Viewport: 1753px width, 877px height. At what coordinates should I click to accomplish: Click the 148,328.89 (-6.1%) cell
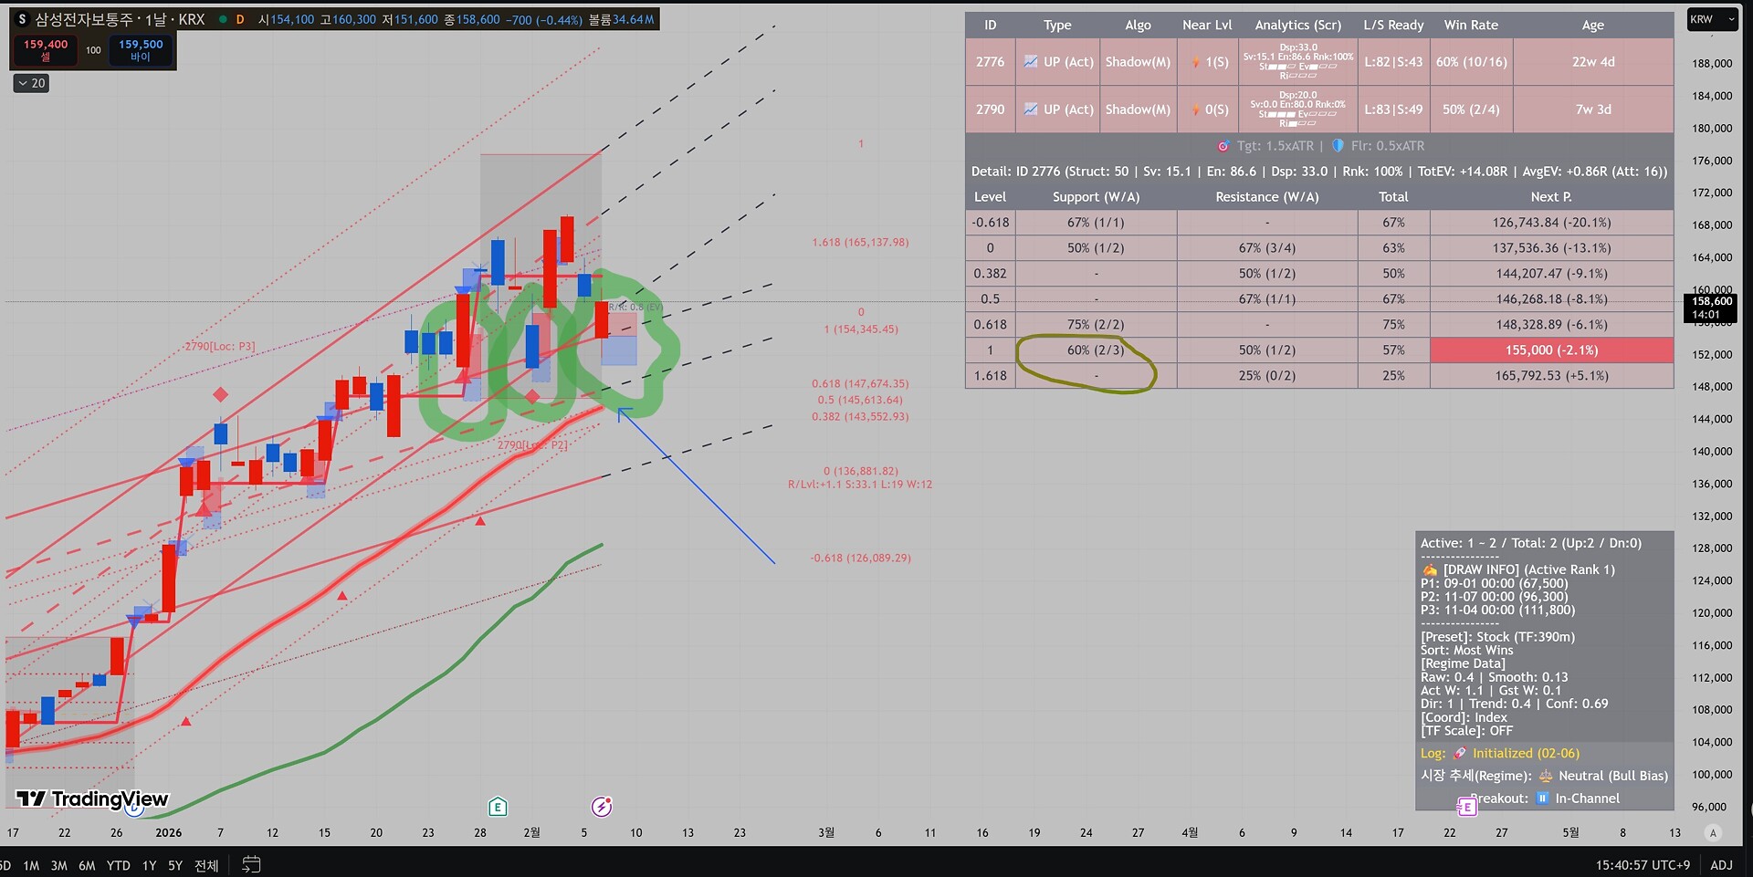[1552, 325]
